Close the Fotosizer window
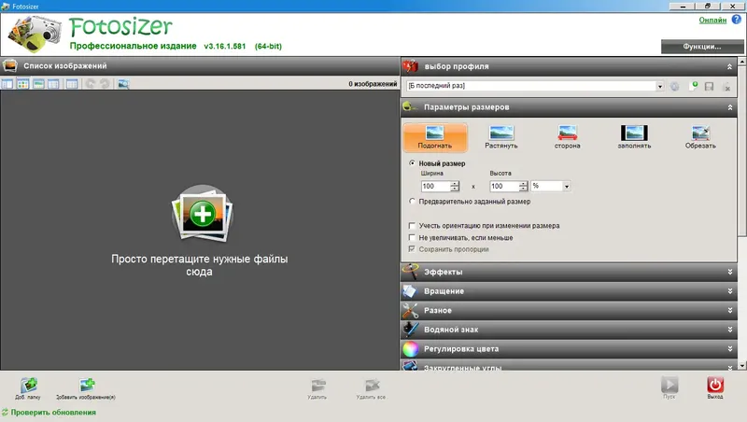The width and height of the screenshot is (747, 422). (x=732, y=7)
